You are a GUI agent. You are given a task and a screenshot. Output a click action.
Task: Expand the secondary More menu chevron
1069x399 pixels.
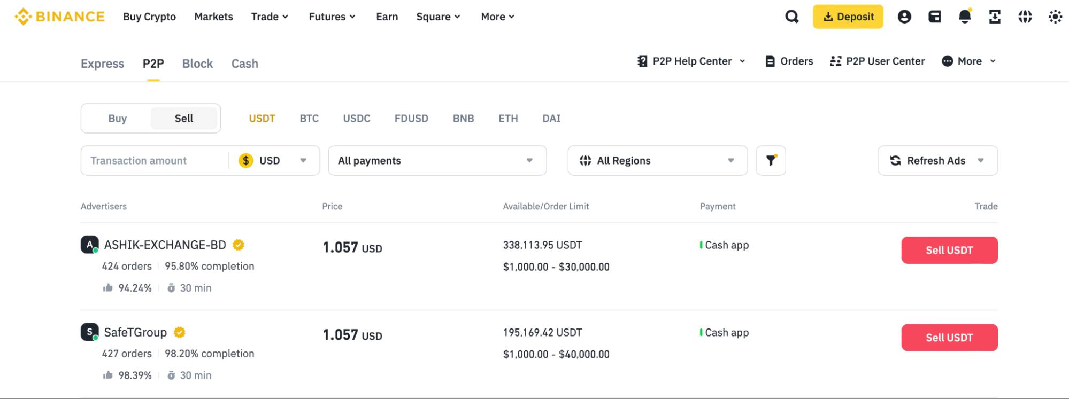(x=993, y=61)
